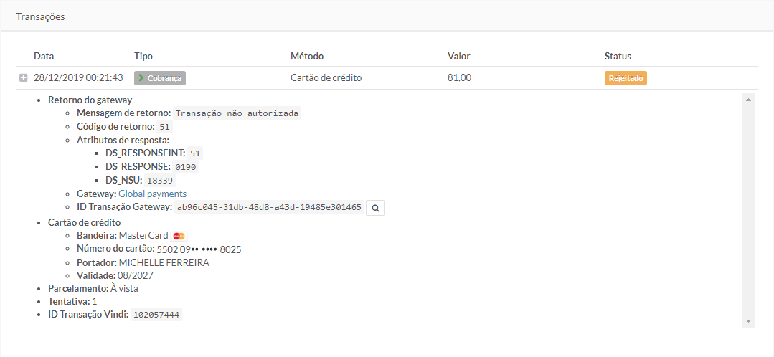Click the Tipo column header

click(x=143, y=56)
